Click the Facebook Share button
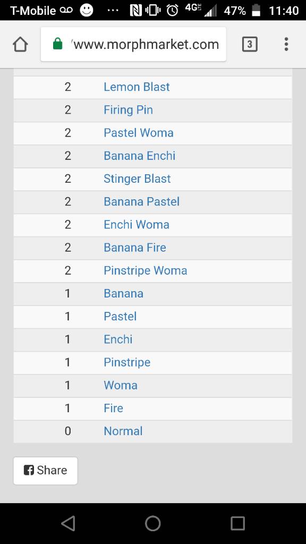Screen dimensions: 306x544 [x=46, y=471]
